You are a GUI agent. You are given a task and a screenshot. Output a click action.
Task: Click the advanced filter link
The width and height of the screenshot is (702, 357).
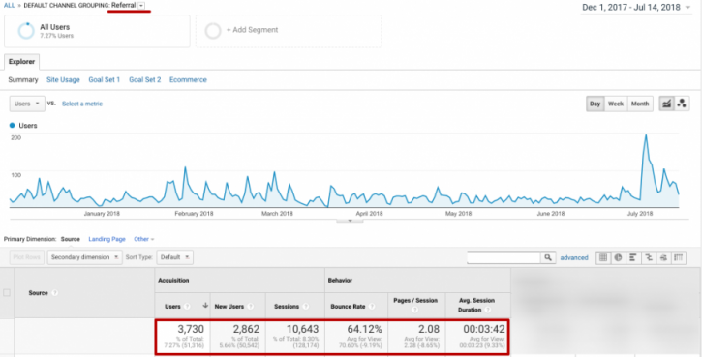tap(574, 257)
